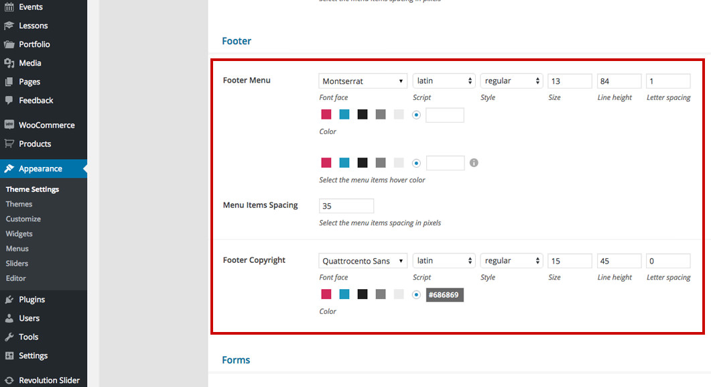Open Footer Menu style dropdown set to regular
The height and width of the screenshot is (387, 711).
pos(511,80)
